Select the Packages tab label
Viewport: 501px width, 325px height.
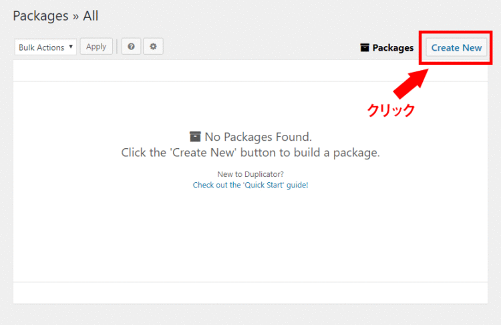[393, 48]
